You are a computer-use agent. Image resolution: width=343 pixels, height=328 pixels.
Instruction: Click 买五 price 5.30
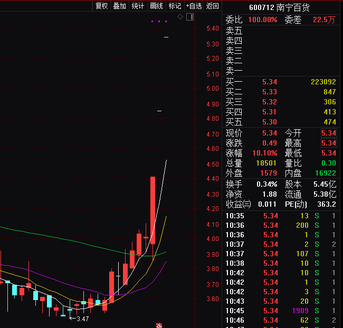270,122
